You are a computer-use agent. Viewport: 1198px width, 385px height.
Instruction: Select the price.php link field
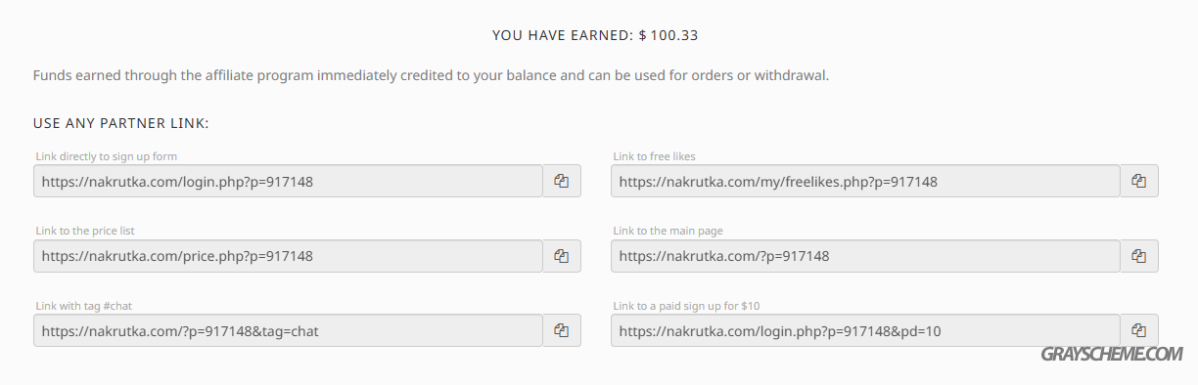pyautogui.click(x=288, y=255)
